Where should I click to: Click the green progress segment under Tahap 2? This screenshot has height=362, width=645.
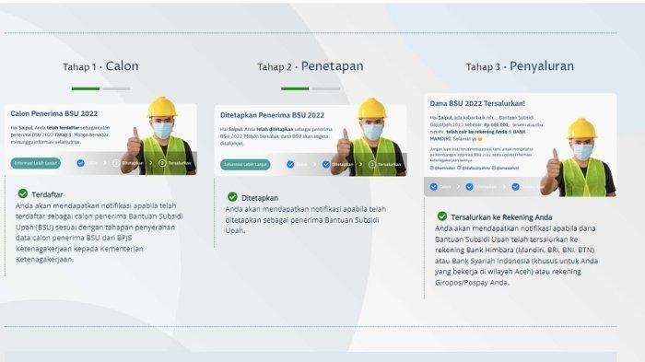(x=295, y=88)
